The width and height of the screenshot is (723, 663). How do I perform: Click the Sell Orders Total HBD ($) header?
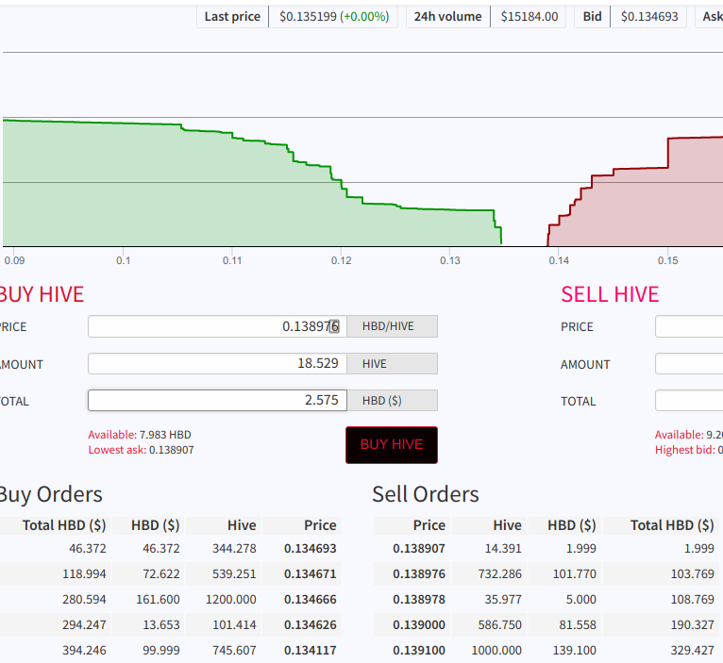pos(672,525)
